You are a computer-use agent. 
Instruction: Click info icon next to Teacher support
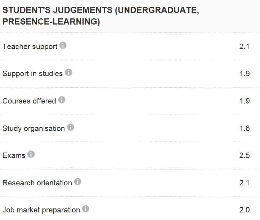point(63,45)
